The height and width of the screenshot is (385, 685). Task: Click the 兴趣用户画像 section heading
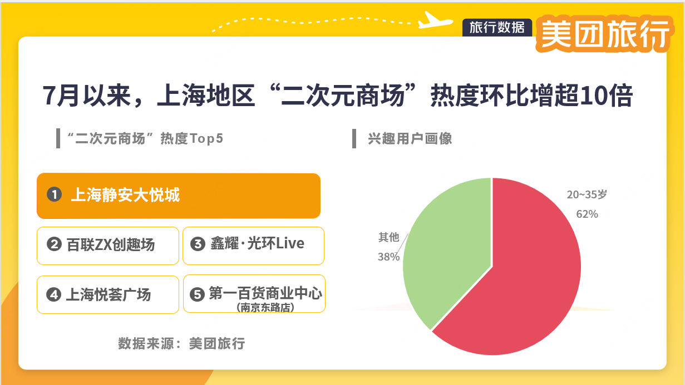pyautogui.click(x=410, y=138)
